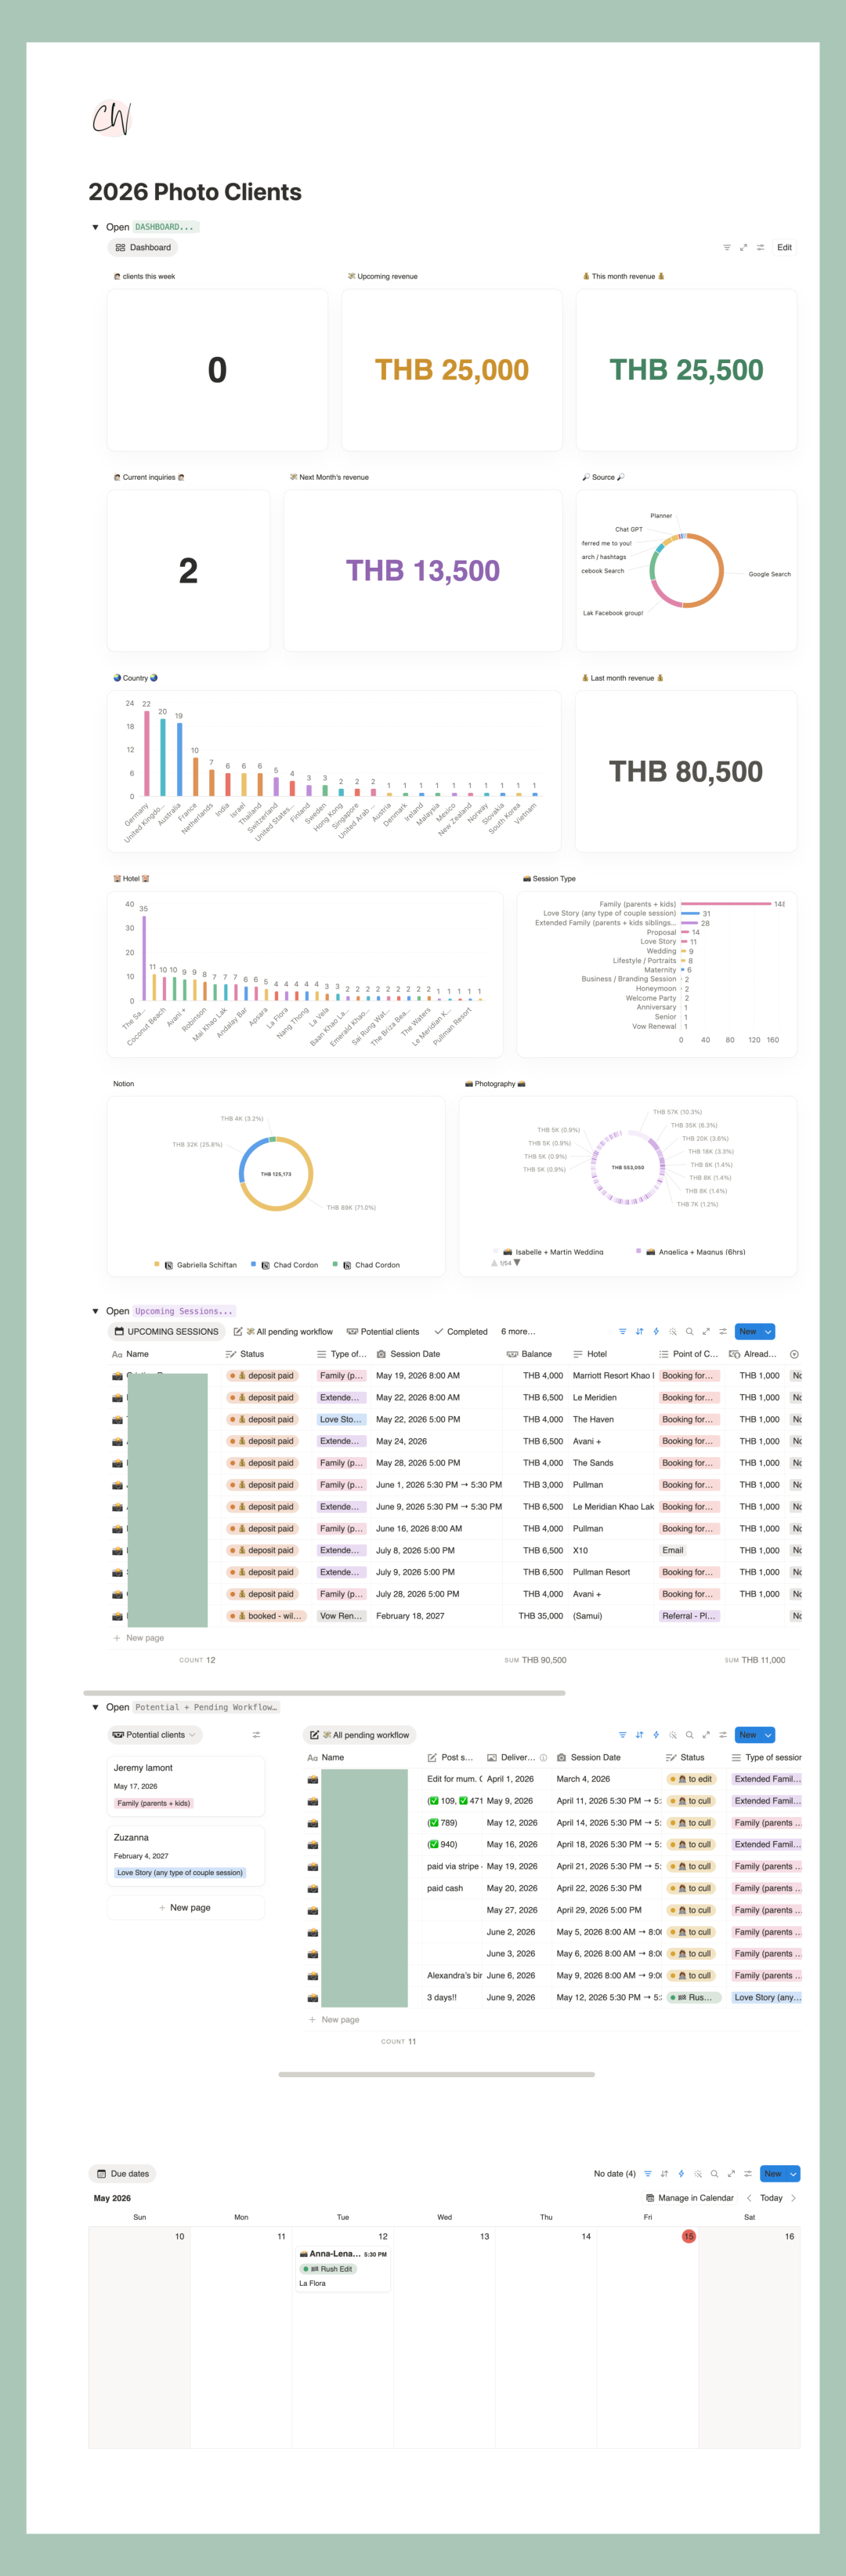
Task: Click Edit on the Dashboard view
Action: [x=784, y=247]
